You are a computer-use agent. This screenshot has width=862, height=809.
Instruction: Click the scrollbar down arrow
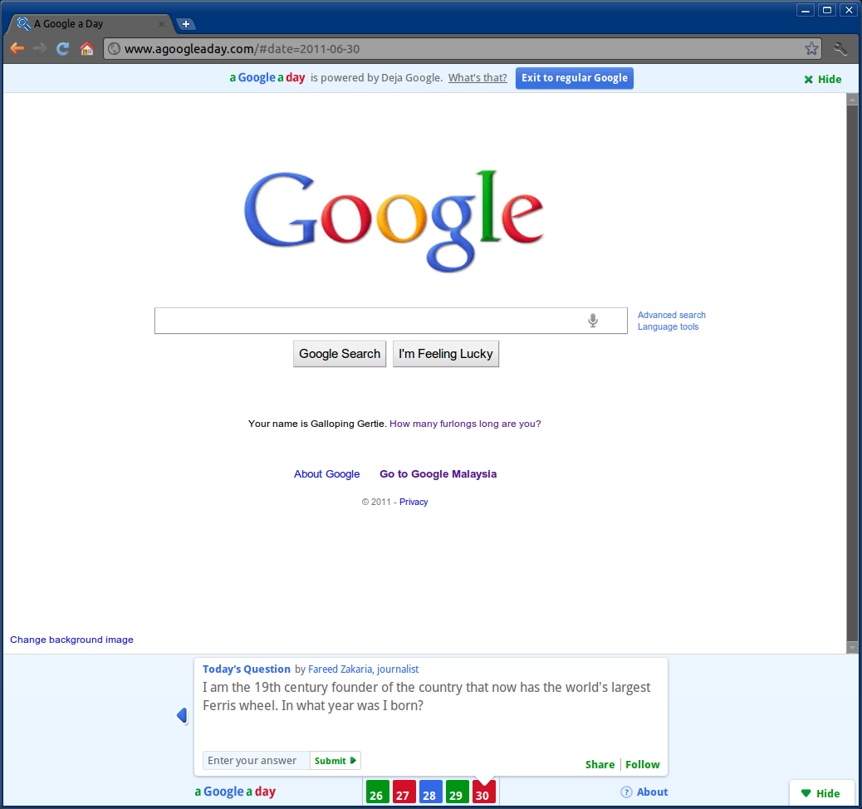click(x=852, y=647)
